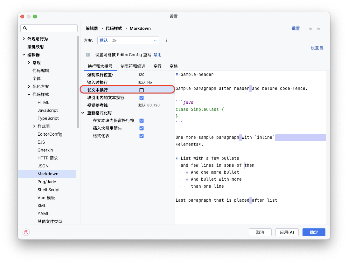Switch to the 空格 tab
Viewport: 348px width, 263px height.
point(173,66)
